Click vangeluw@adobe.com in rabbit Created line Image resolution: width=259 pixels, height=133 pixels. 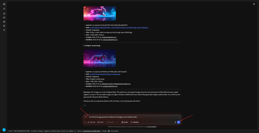(x=109, y=37)
